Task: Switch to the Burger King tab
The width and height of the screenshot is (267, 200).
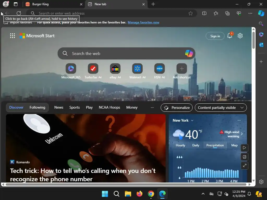Action: click(x=53, y=4)
